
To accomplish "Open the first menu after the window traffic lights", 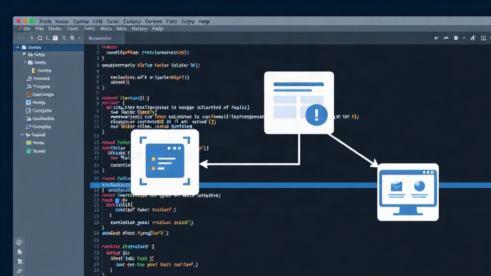I will [x=45, y=22].
